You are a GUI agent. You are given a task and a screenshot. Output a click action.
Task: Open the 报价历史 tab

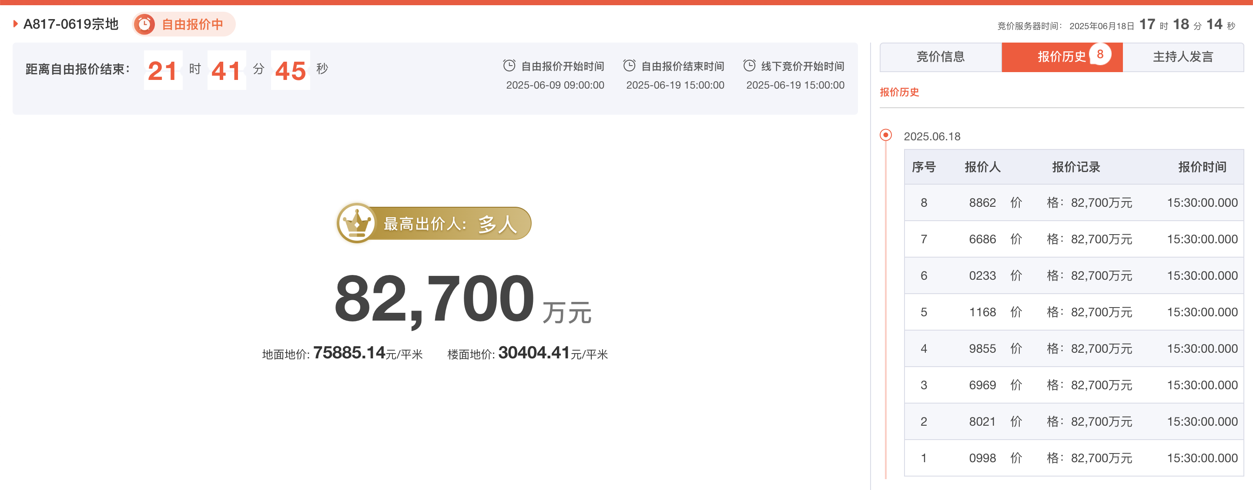point(1062,57)
